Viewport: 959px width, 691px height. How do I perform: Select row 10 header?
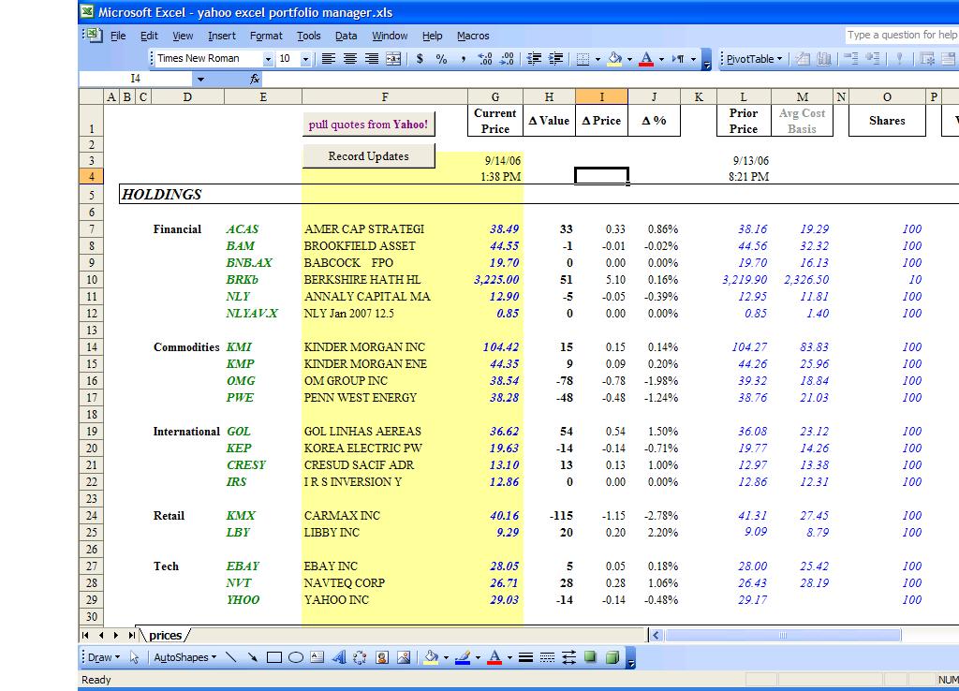click(91, 279)
